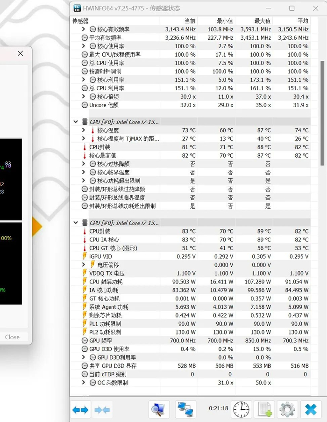Click the faded collapse arrows toolbar button

tap(102, 410)
